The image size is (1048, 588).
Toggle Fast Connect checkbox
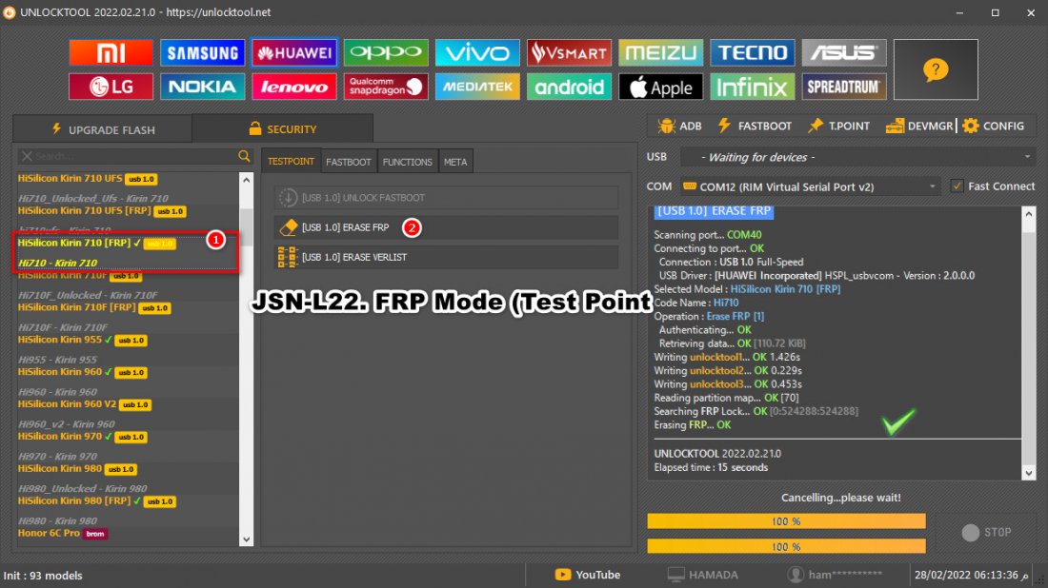[x=957, y=186]
